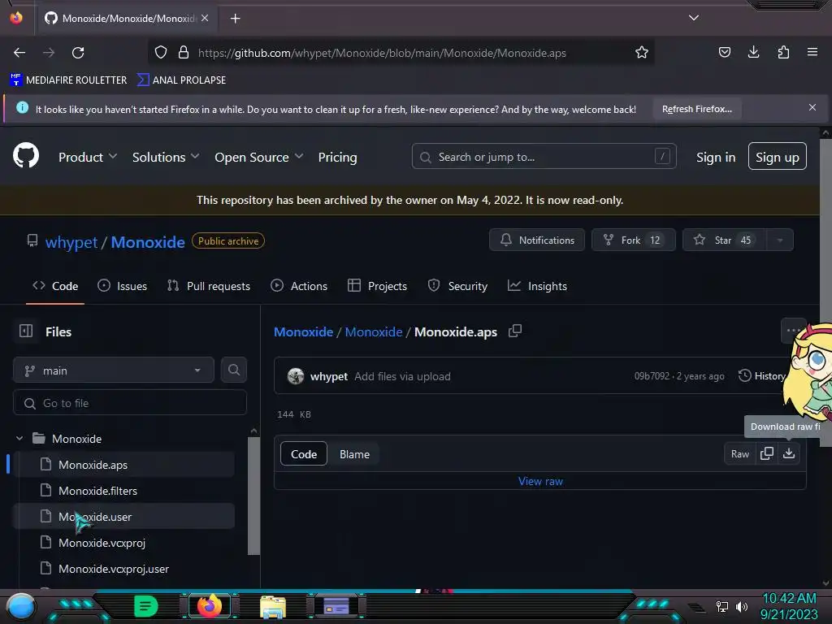Open Firefox downloads panel icon
Viewport: 832px width, 624px height.
click(753, 52)
